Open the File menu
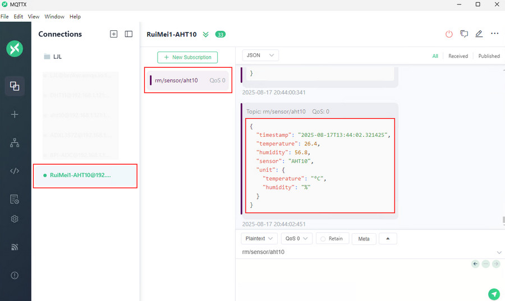 pyautogui.click(x=4, y=16)
